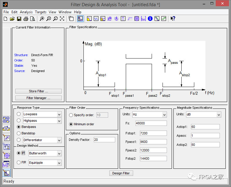Open frequency Units Hz dropdown
This screenshot has height=187, width=231.
pos(164,115)
